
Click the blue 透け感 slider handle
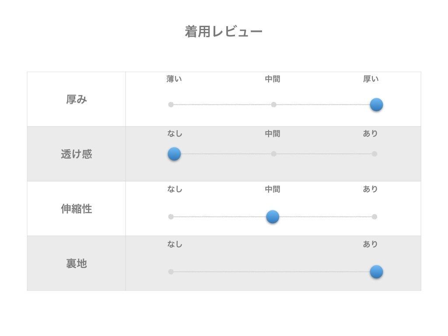coord(174,154)
